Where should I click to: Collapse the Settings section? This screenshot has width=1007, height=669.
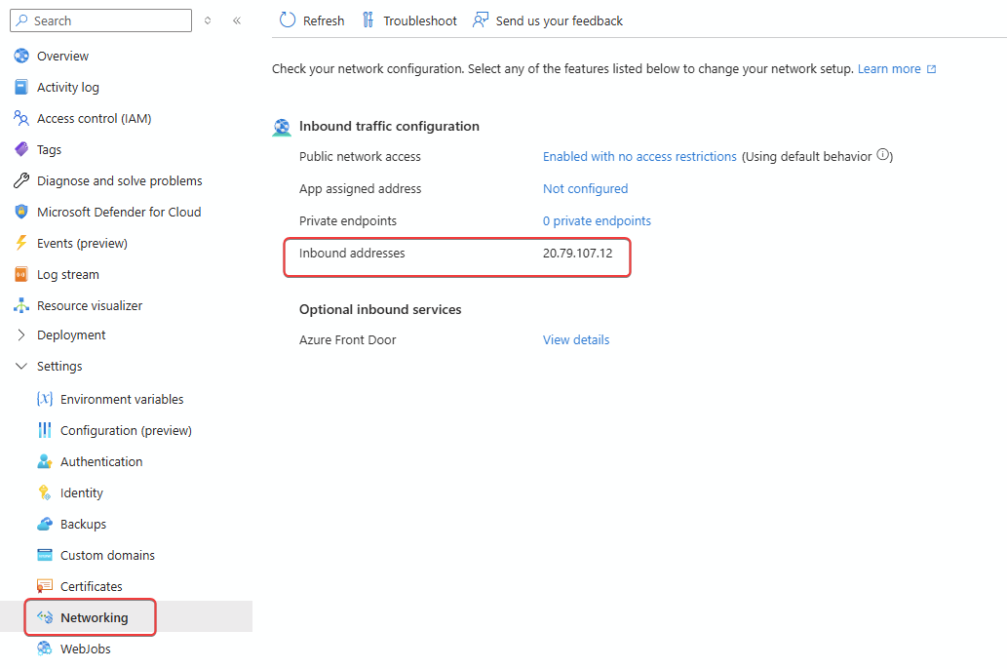click(x=21, y=366)
